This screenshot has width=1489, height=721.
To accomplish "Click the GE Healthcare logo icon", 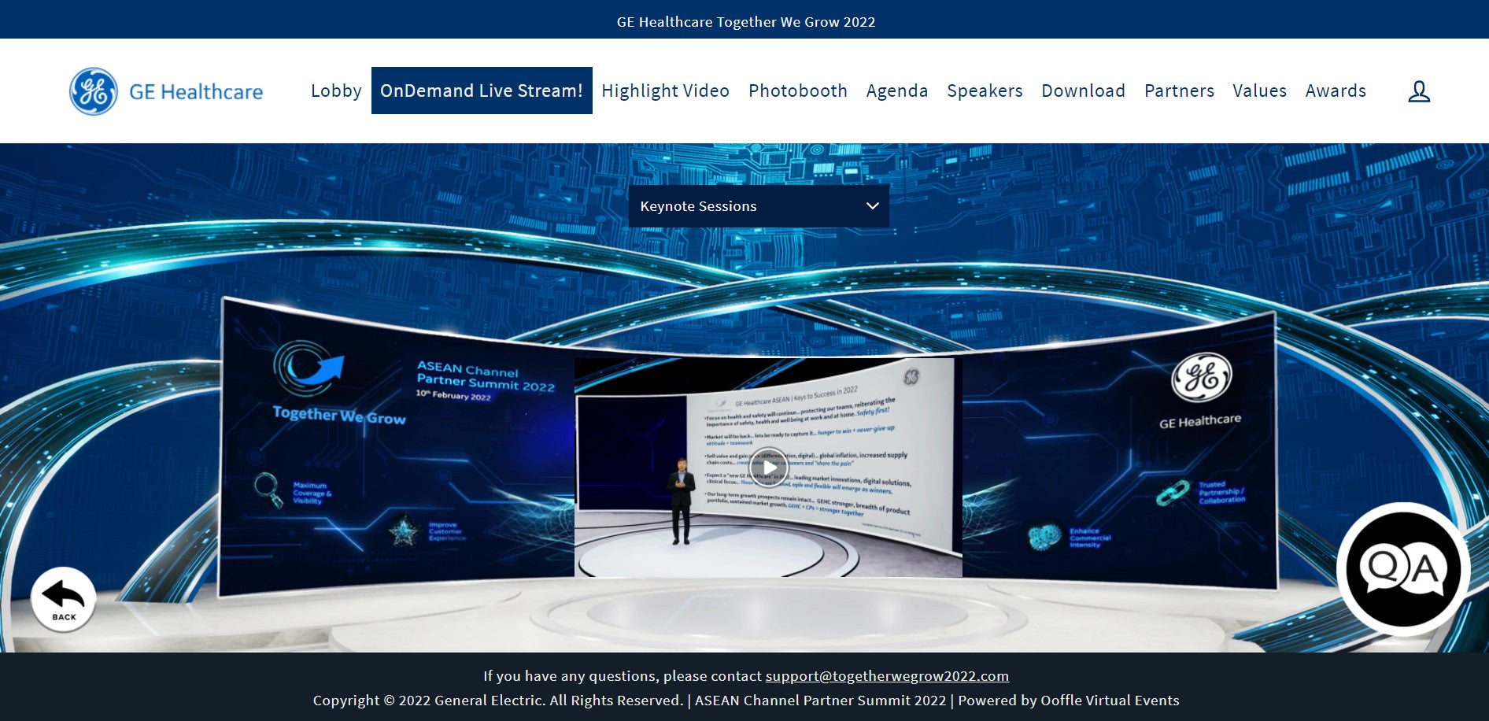I will (x=94, y=91).
